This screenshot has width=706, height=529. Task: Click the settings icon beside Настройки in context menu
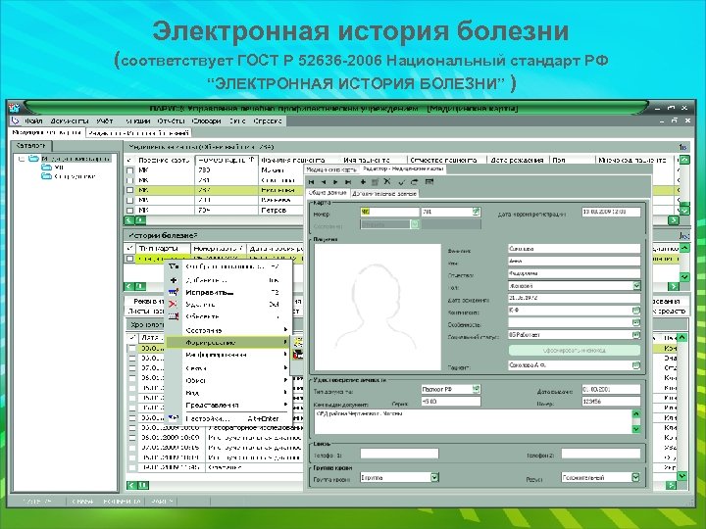174,418
